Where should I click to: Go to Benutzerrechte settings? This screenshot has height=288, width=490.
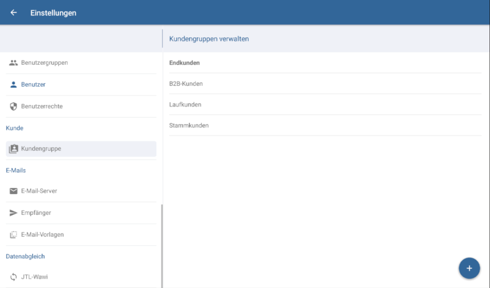click(42, 106)
